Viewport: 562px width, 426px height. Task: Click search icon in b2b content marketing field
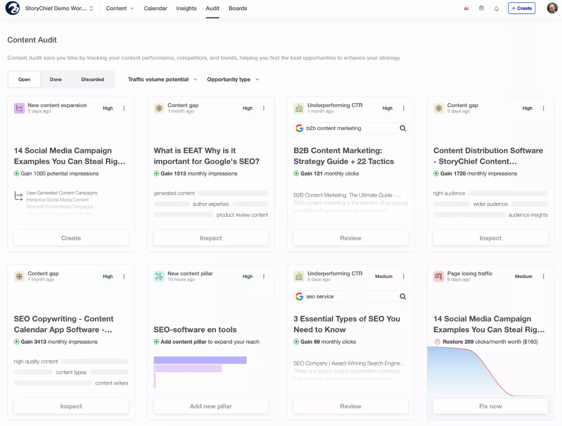pos(403,128)
